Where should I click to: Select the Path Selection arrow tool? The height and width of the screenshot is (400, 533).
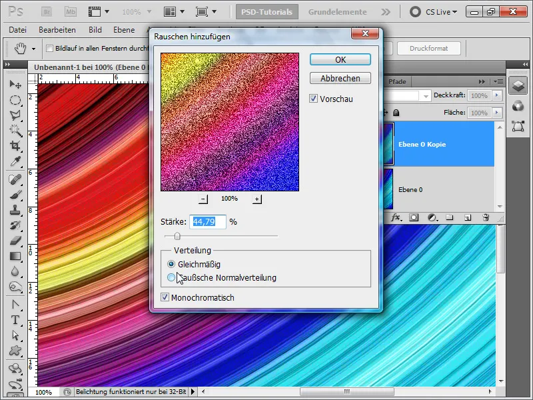tap(15, 335)
